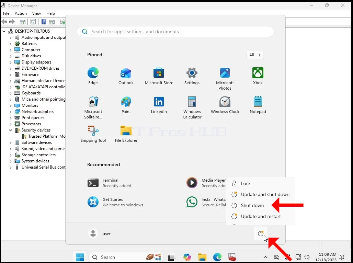The image size is (353, 263).
Task: Choose Update and shut down
Action: tap(261, 194)
